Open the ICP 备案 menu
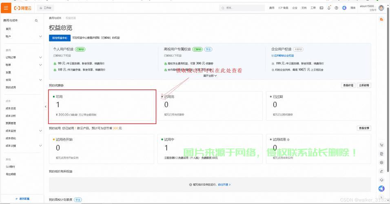The image size is (390, 204). [x=283, y=8]
